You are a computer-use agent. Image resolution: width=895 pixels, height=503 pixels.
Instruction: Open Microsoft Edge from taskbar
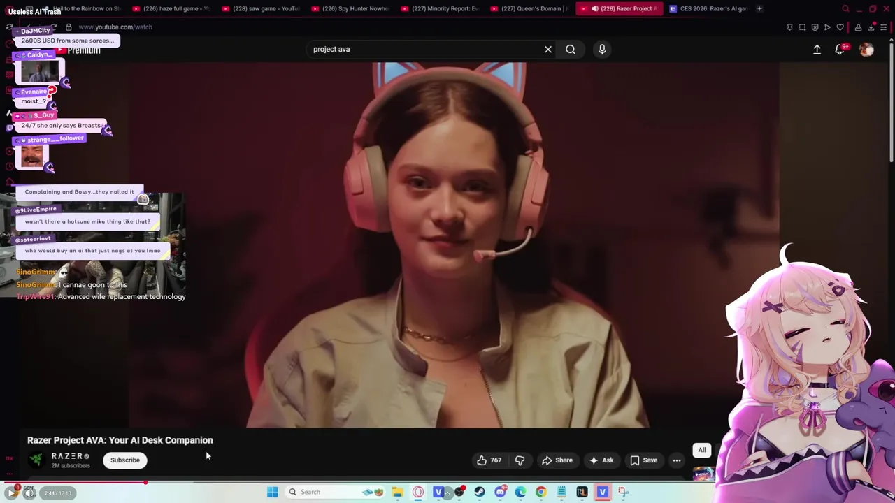520,492
